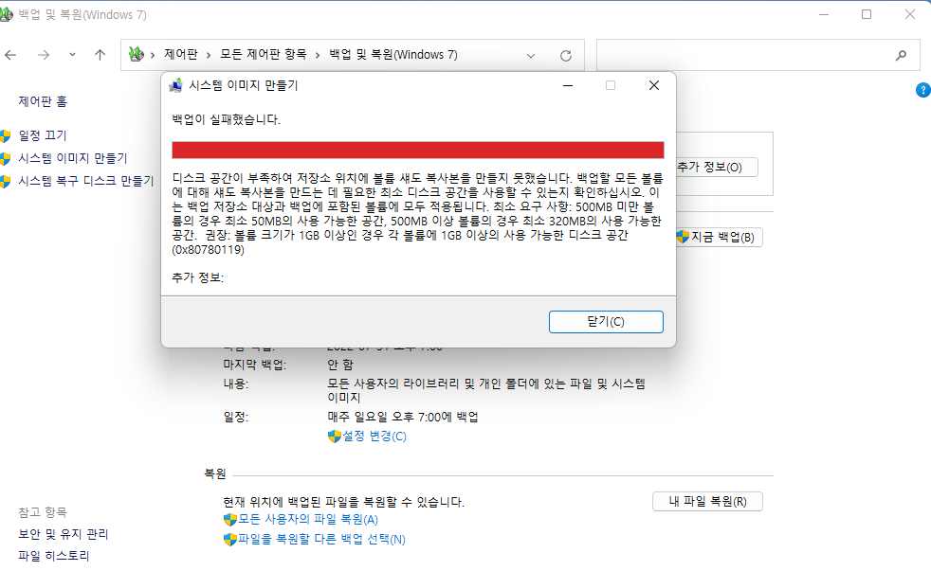Click the shield icon beside 시스템 복구 디스크 만들기
The width and height of the screenshot is (931, 571).
tap(6, 182)
